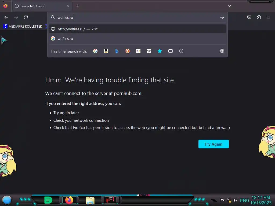The image size is (275, 206).
Task: Open MEDIAFIRE ROULETTER bookmark
Action: pyautogui.click(x=23, y=27)
